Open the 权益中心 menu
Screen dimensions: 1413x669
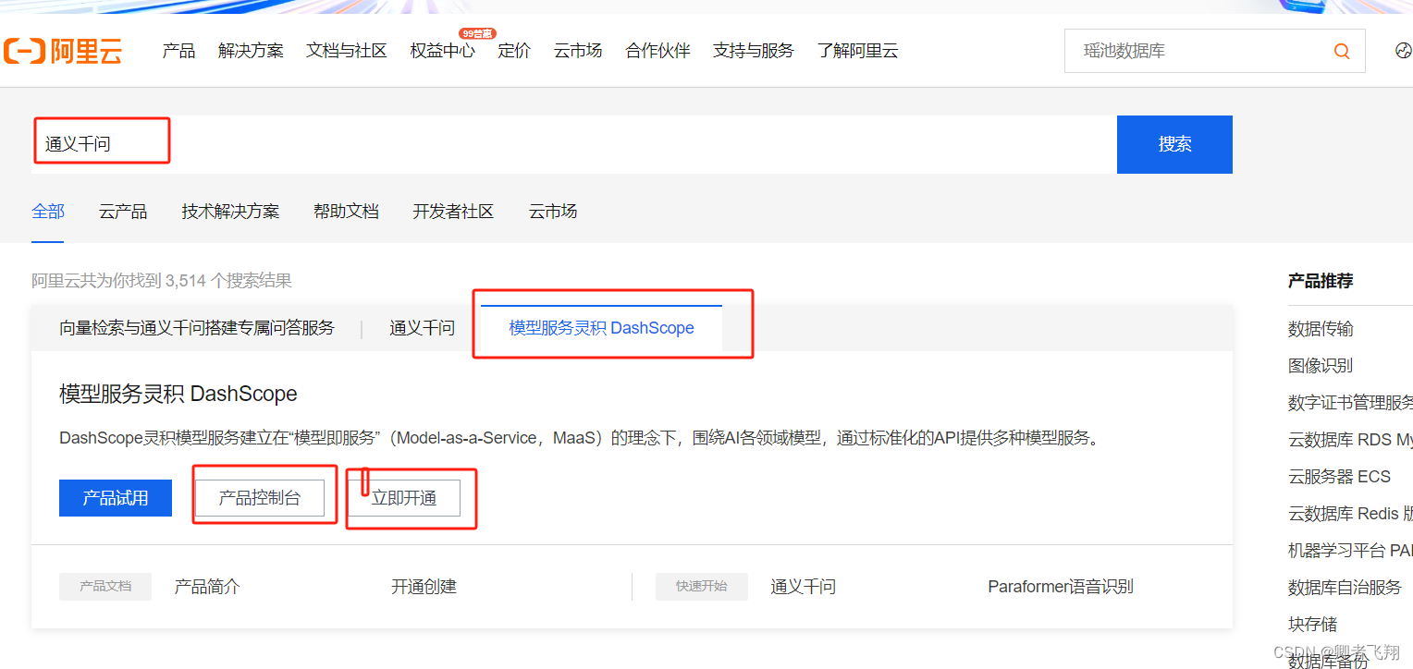click(x=442, y=51)
